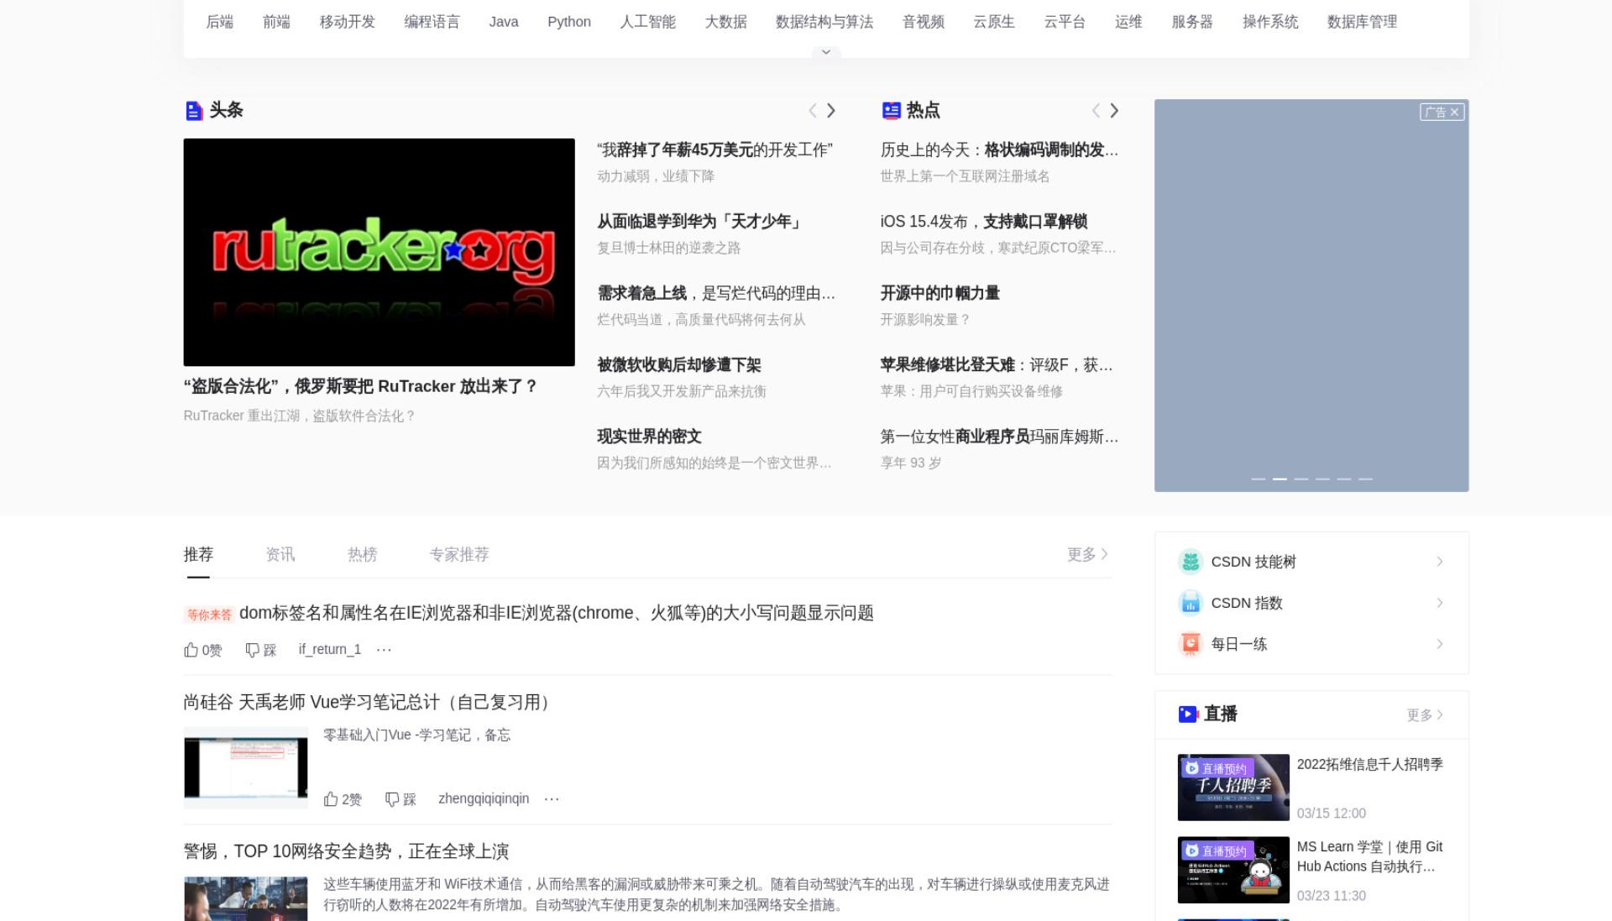Read 被微软收购后却惨遭下架 article
Screen dimensions: 1612x921
679,365
